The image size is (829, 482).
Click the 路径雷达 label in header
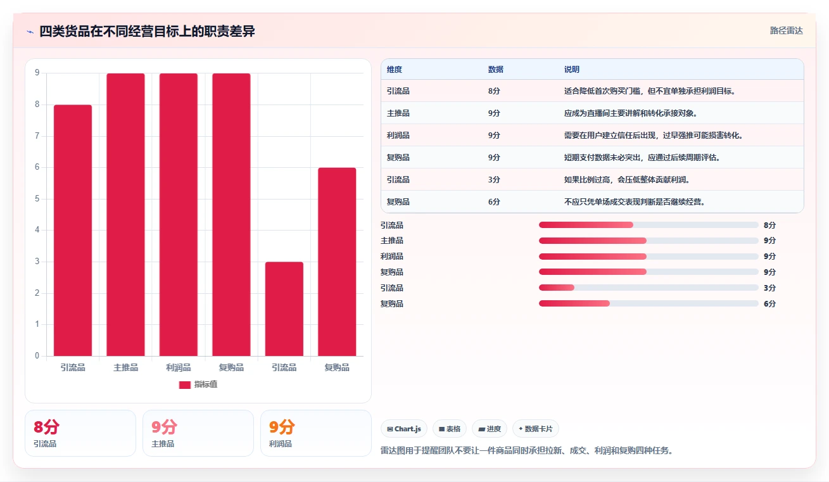point(787,30)
